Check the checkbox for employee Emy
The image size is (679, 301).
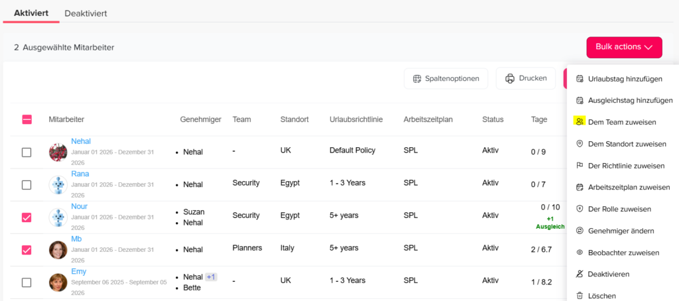pos(27,282)
